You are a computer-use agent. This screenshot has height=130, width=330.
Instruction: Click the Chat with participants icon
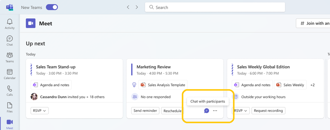point(207,111)
